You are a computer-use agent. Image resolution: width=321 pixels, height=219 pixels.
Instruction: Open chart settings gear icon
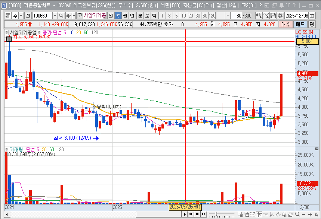pos(280,16)
